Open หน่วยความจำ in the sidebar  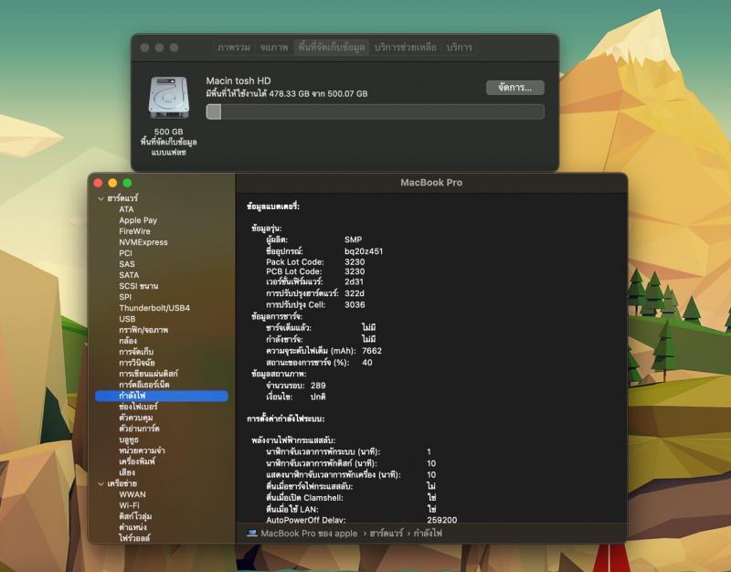pyautogui.click(x=142, y=450)
